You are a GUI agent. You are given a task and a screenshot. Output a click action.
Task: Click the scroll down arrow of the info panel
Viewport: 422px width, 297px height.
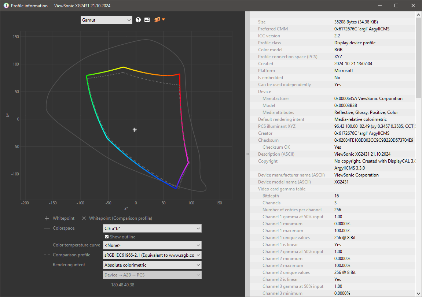pyautogui.click(x=419, y=293)
